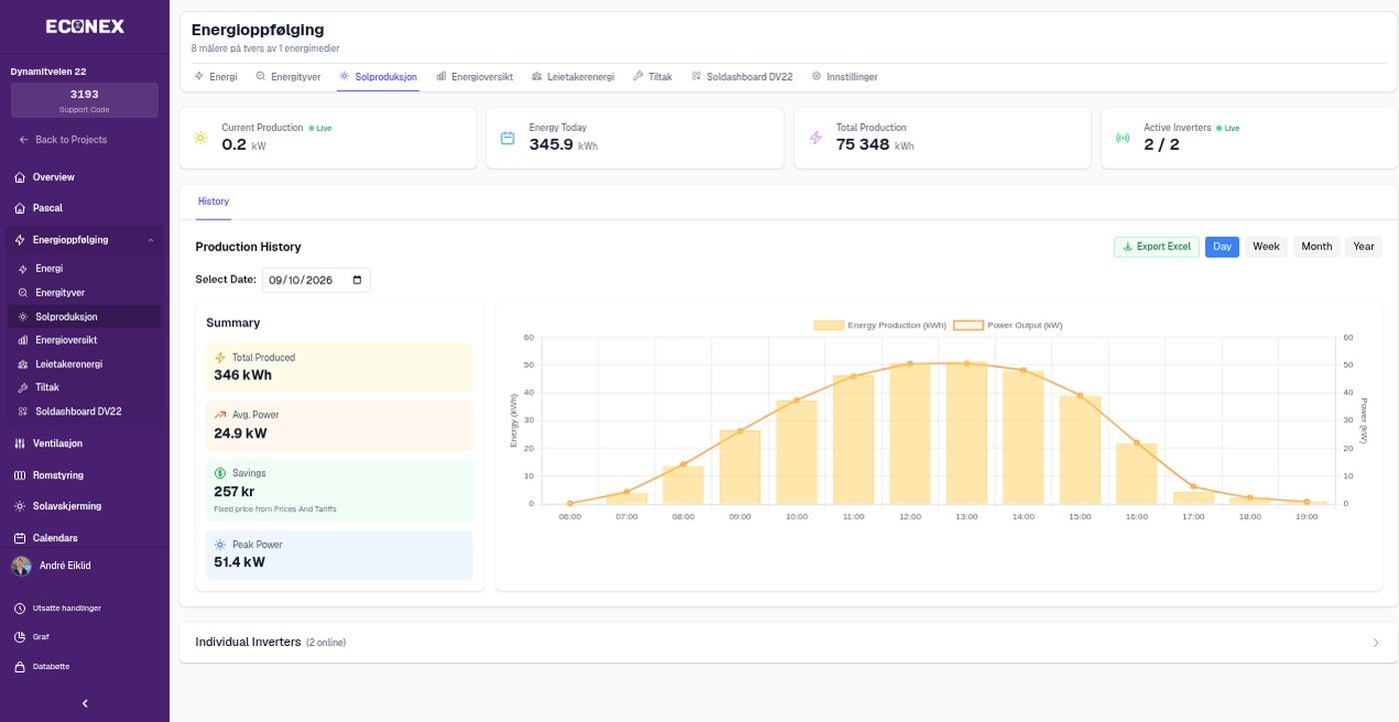Screen dimensions: 1399x722
Task: Click the Graf pie chart icon
Action: coord(20,637)
